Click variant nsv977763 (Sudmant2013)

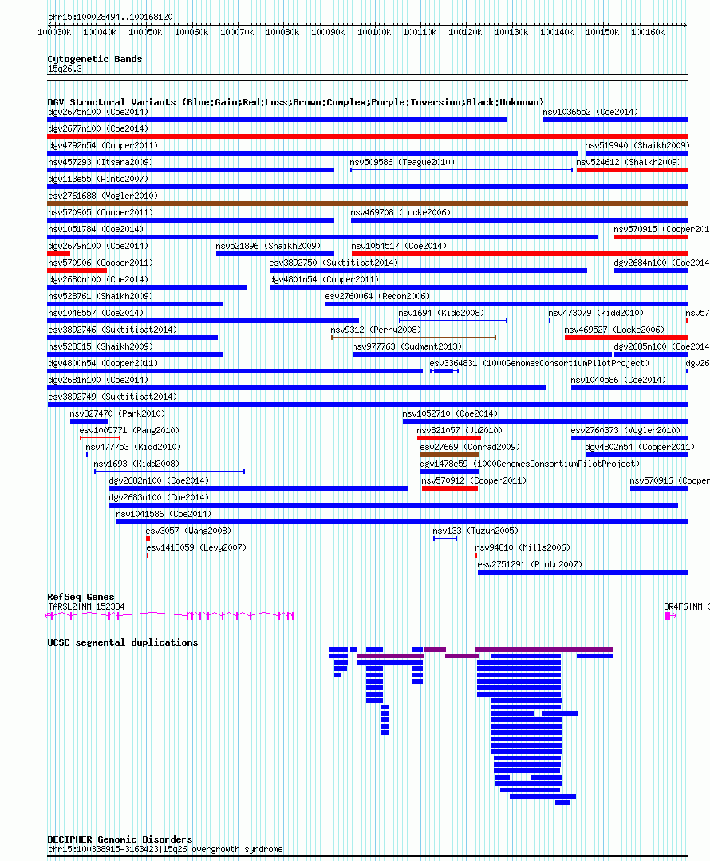pyautogui.click(x=407, y=346)
